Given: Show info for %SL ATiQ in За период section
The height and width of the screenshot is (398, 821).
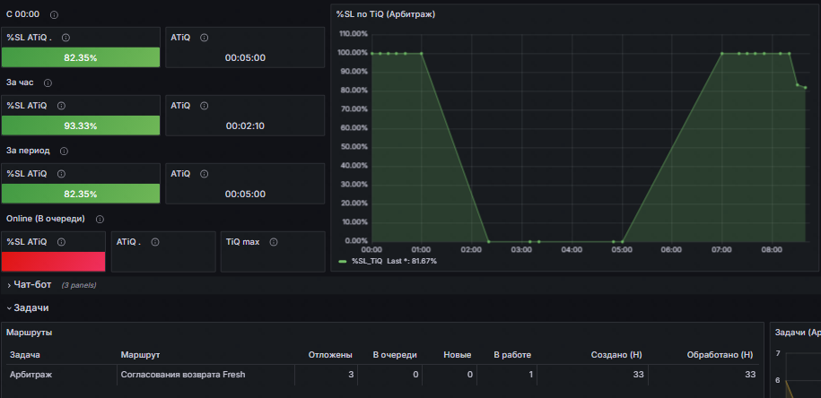Looking at the screenshot, I should pos(61,174).
